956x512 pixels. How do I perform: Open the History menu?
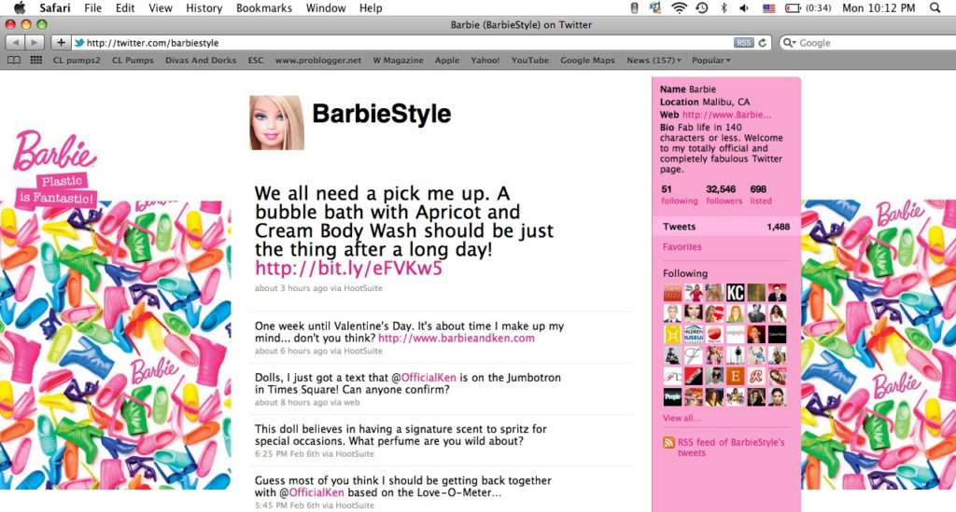[204, 7]
